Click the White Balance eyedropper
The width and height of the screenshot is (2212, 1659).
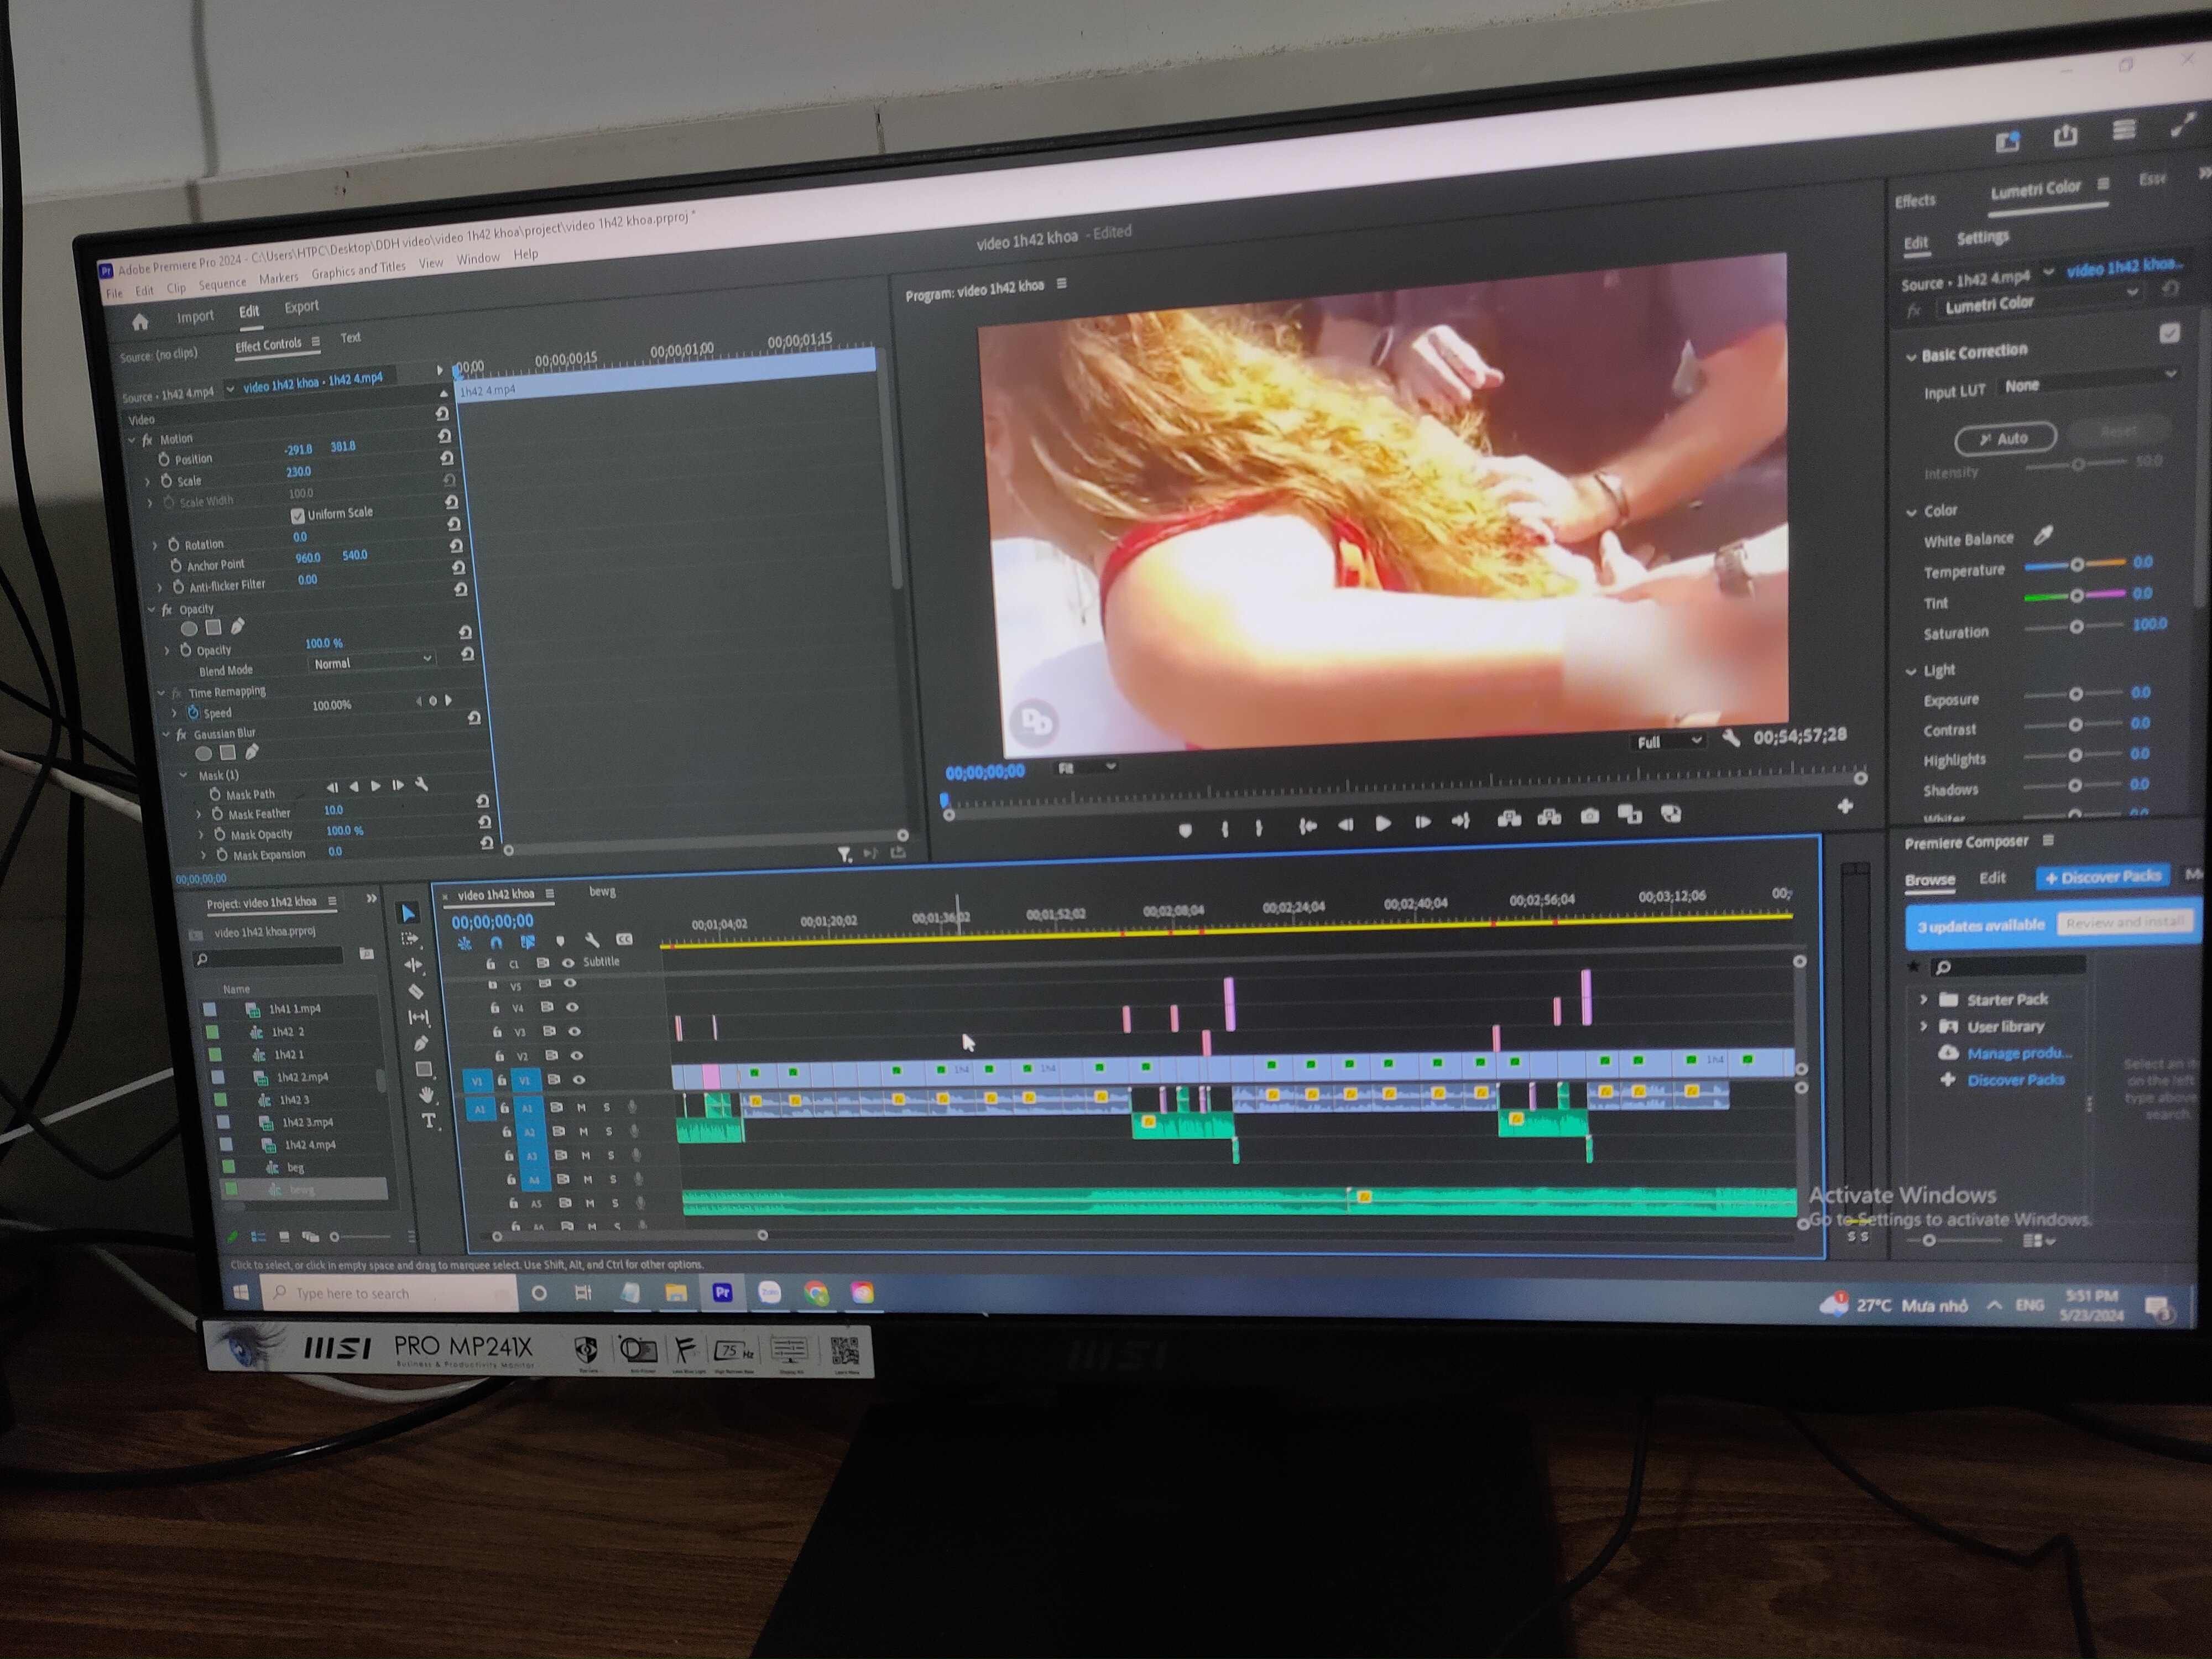2043,536
